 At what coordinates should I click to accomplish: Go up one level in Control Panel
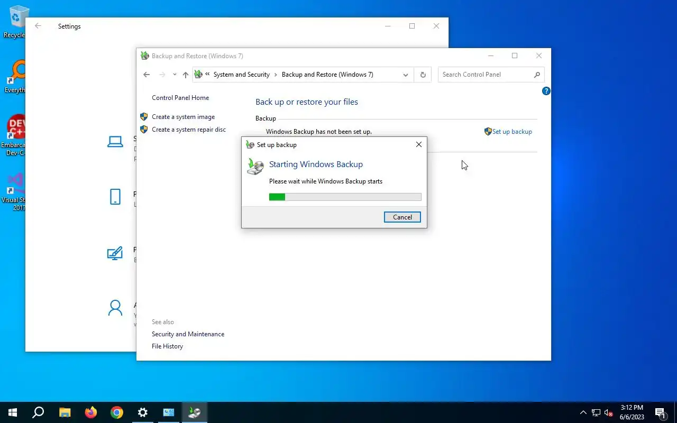[x=185, y=75]
